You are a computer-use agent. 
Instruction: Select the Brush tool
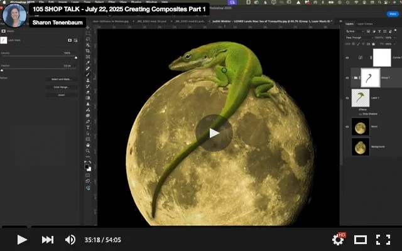88,75
